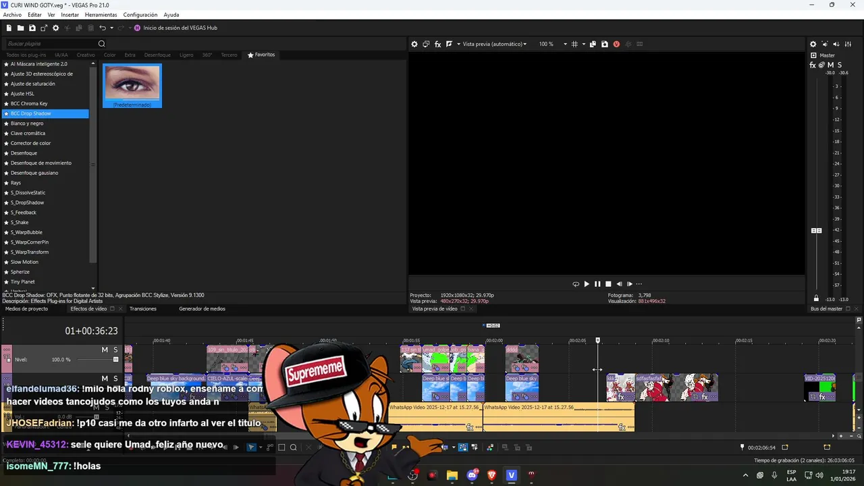Stop playback in the preview transport

coord(608,284)
